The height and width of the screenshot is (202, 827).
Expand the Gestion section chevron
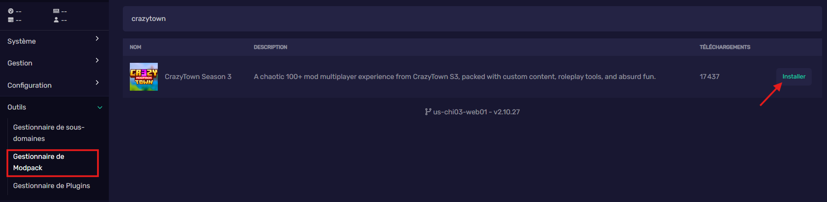pyautogui.click(x=97, y=60)
